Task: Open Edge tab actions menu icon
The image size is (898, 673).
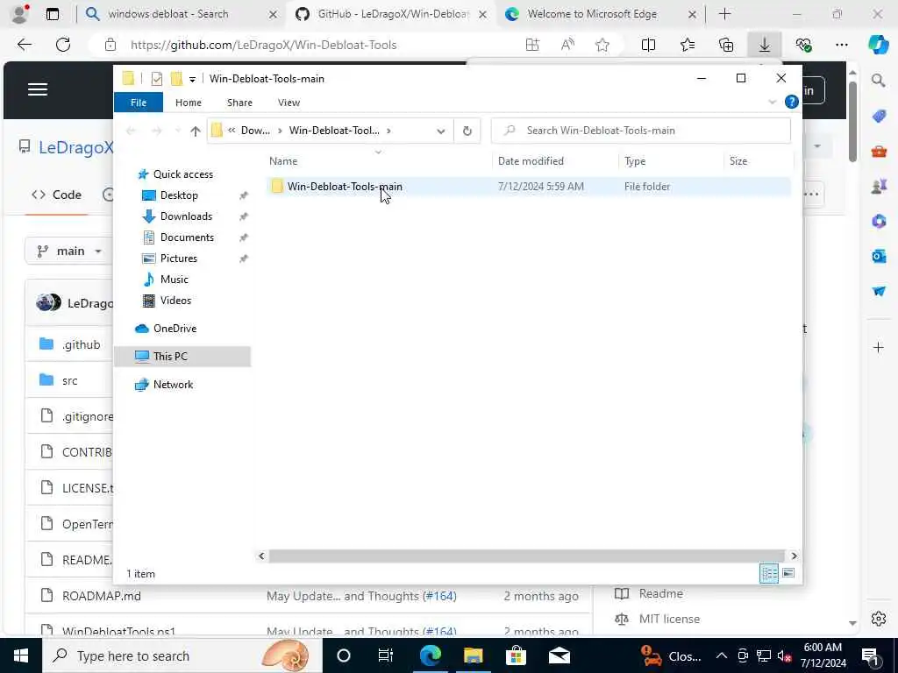Action: (52, 14)
